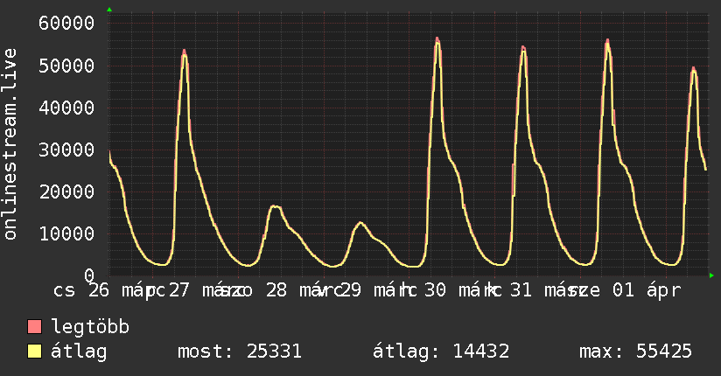Click the onlinestream.live vertical axis title
This screenshot has width=721, height=376.
(x=10, y=143)
